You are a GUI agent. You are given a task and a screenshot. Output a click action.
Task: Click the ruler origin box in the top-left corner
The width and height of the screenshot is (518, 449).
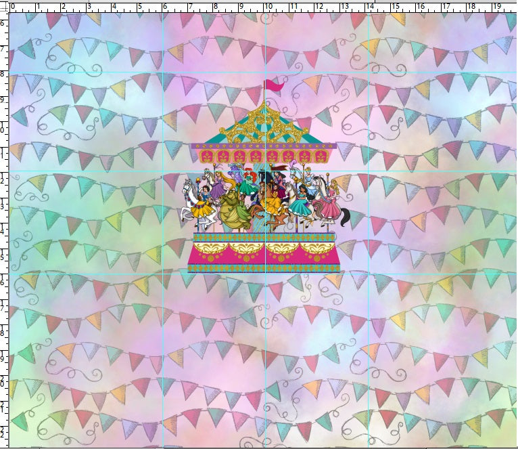(4, 5)
